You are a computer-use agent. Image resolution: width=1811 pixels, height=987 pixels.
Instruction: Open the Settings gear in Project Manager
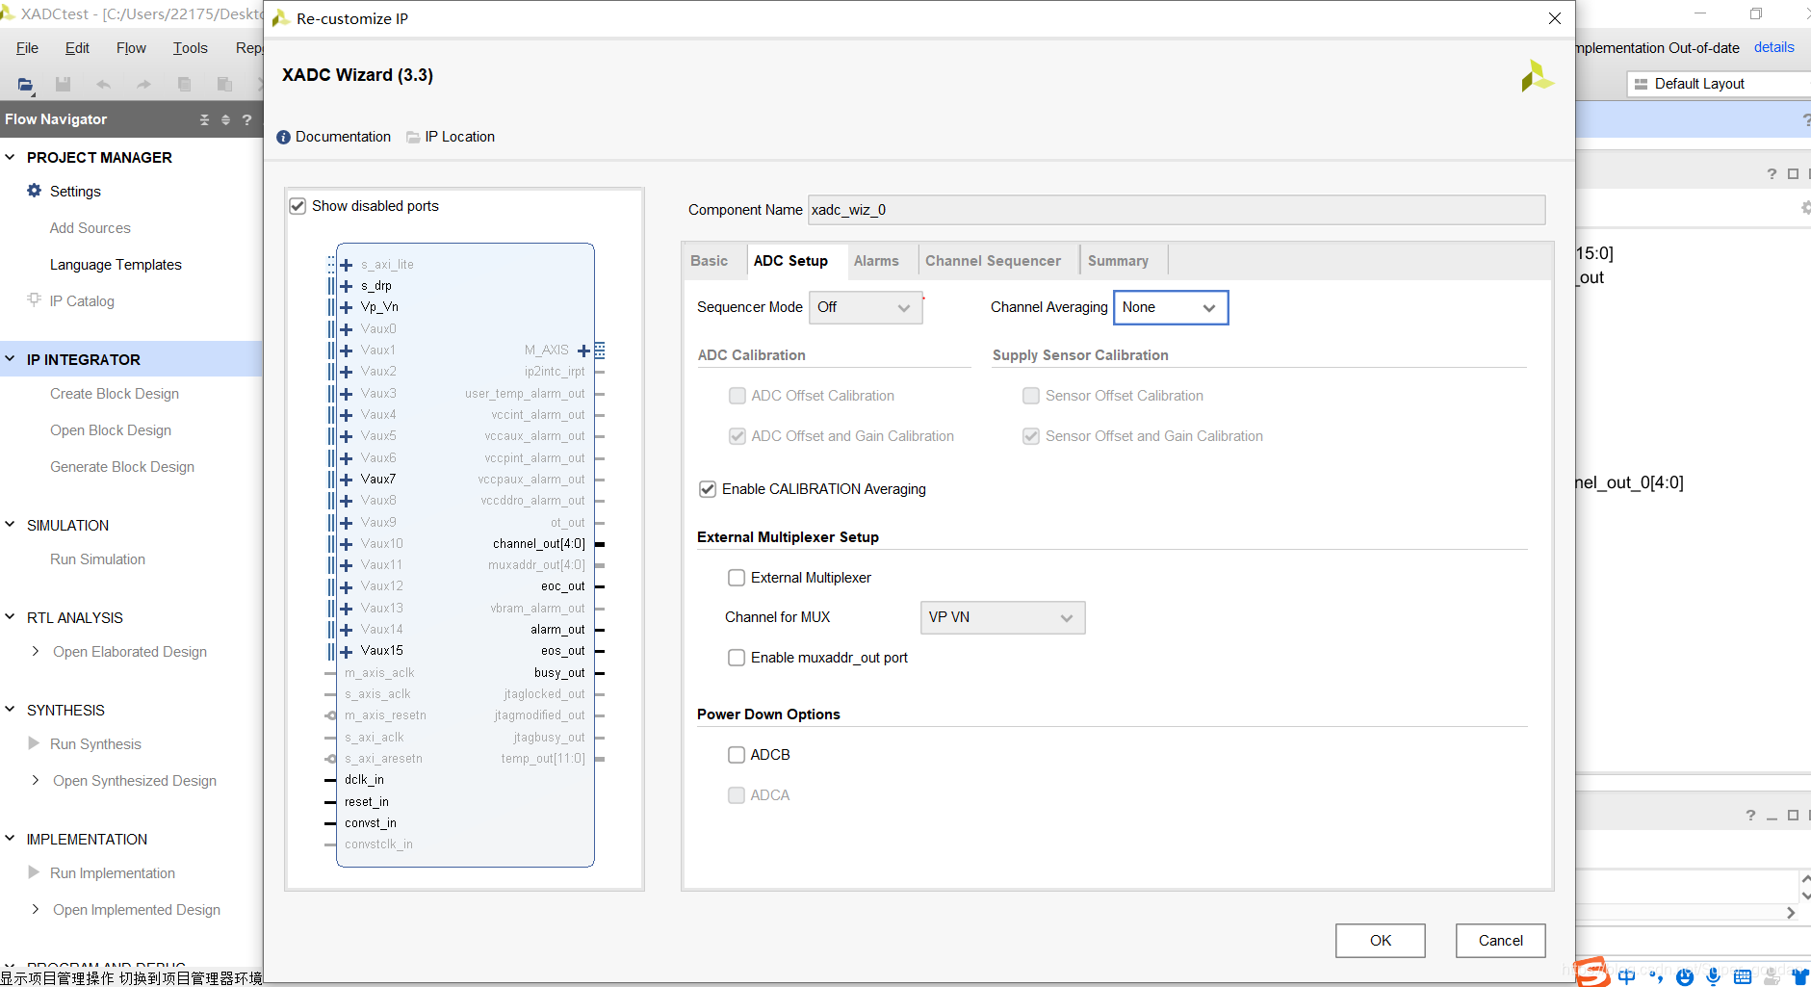[35, 191]
